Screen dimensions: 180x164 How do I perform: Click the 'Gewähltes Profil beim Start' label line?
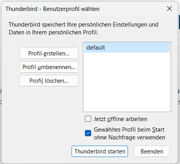click(129, 130)
